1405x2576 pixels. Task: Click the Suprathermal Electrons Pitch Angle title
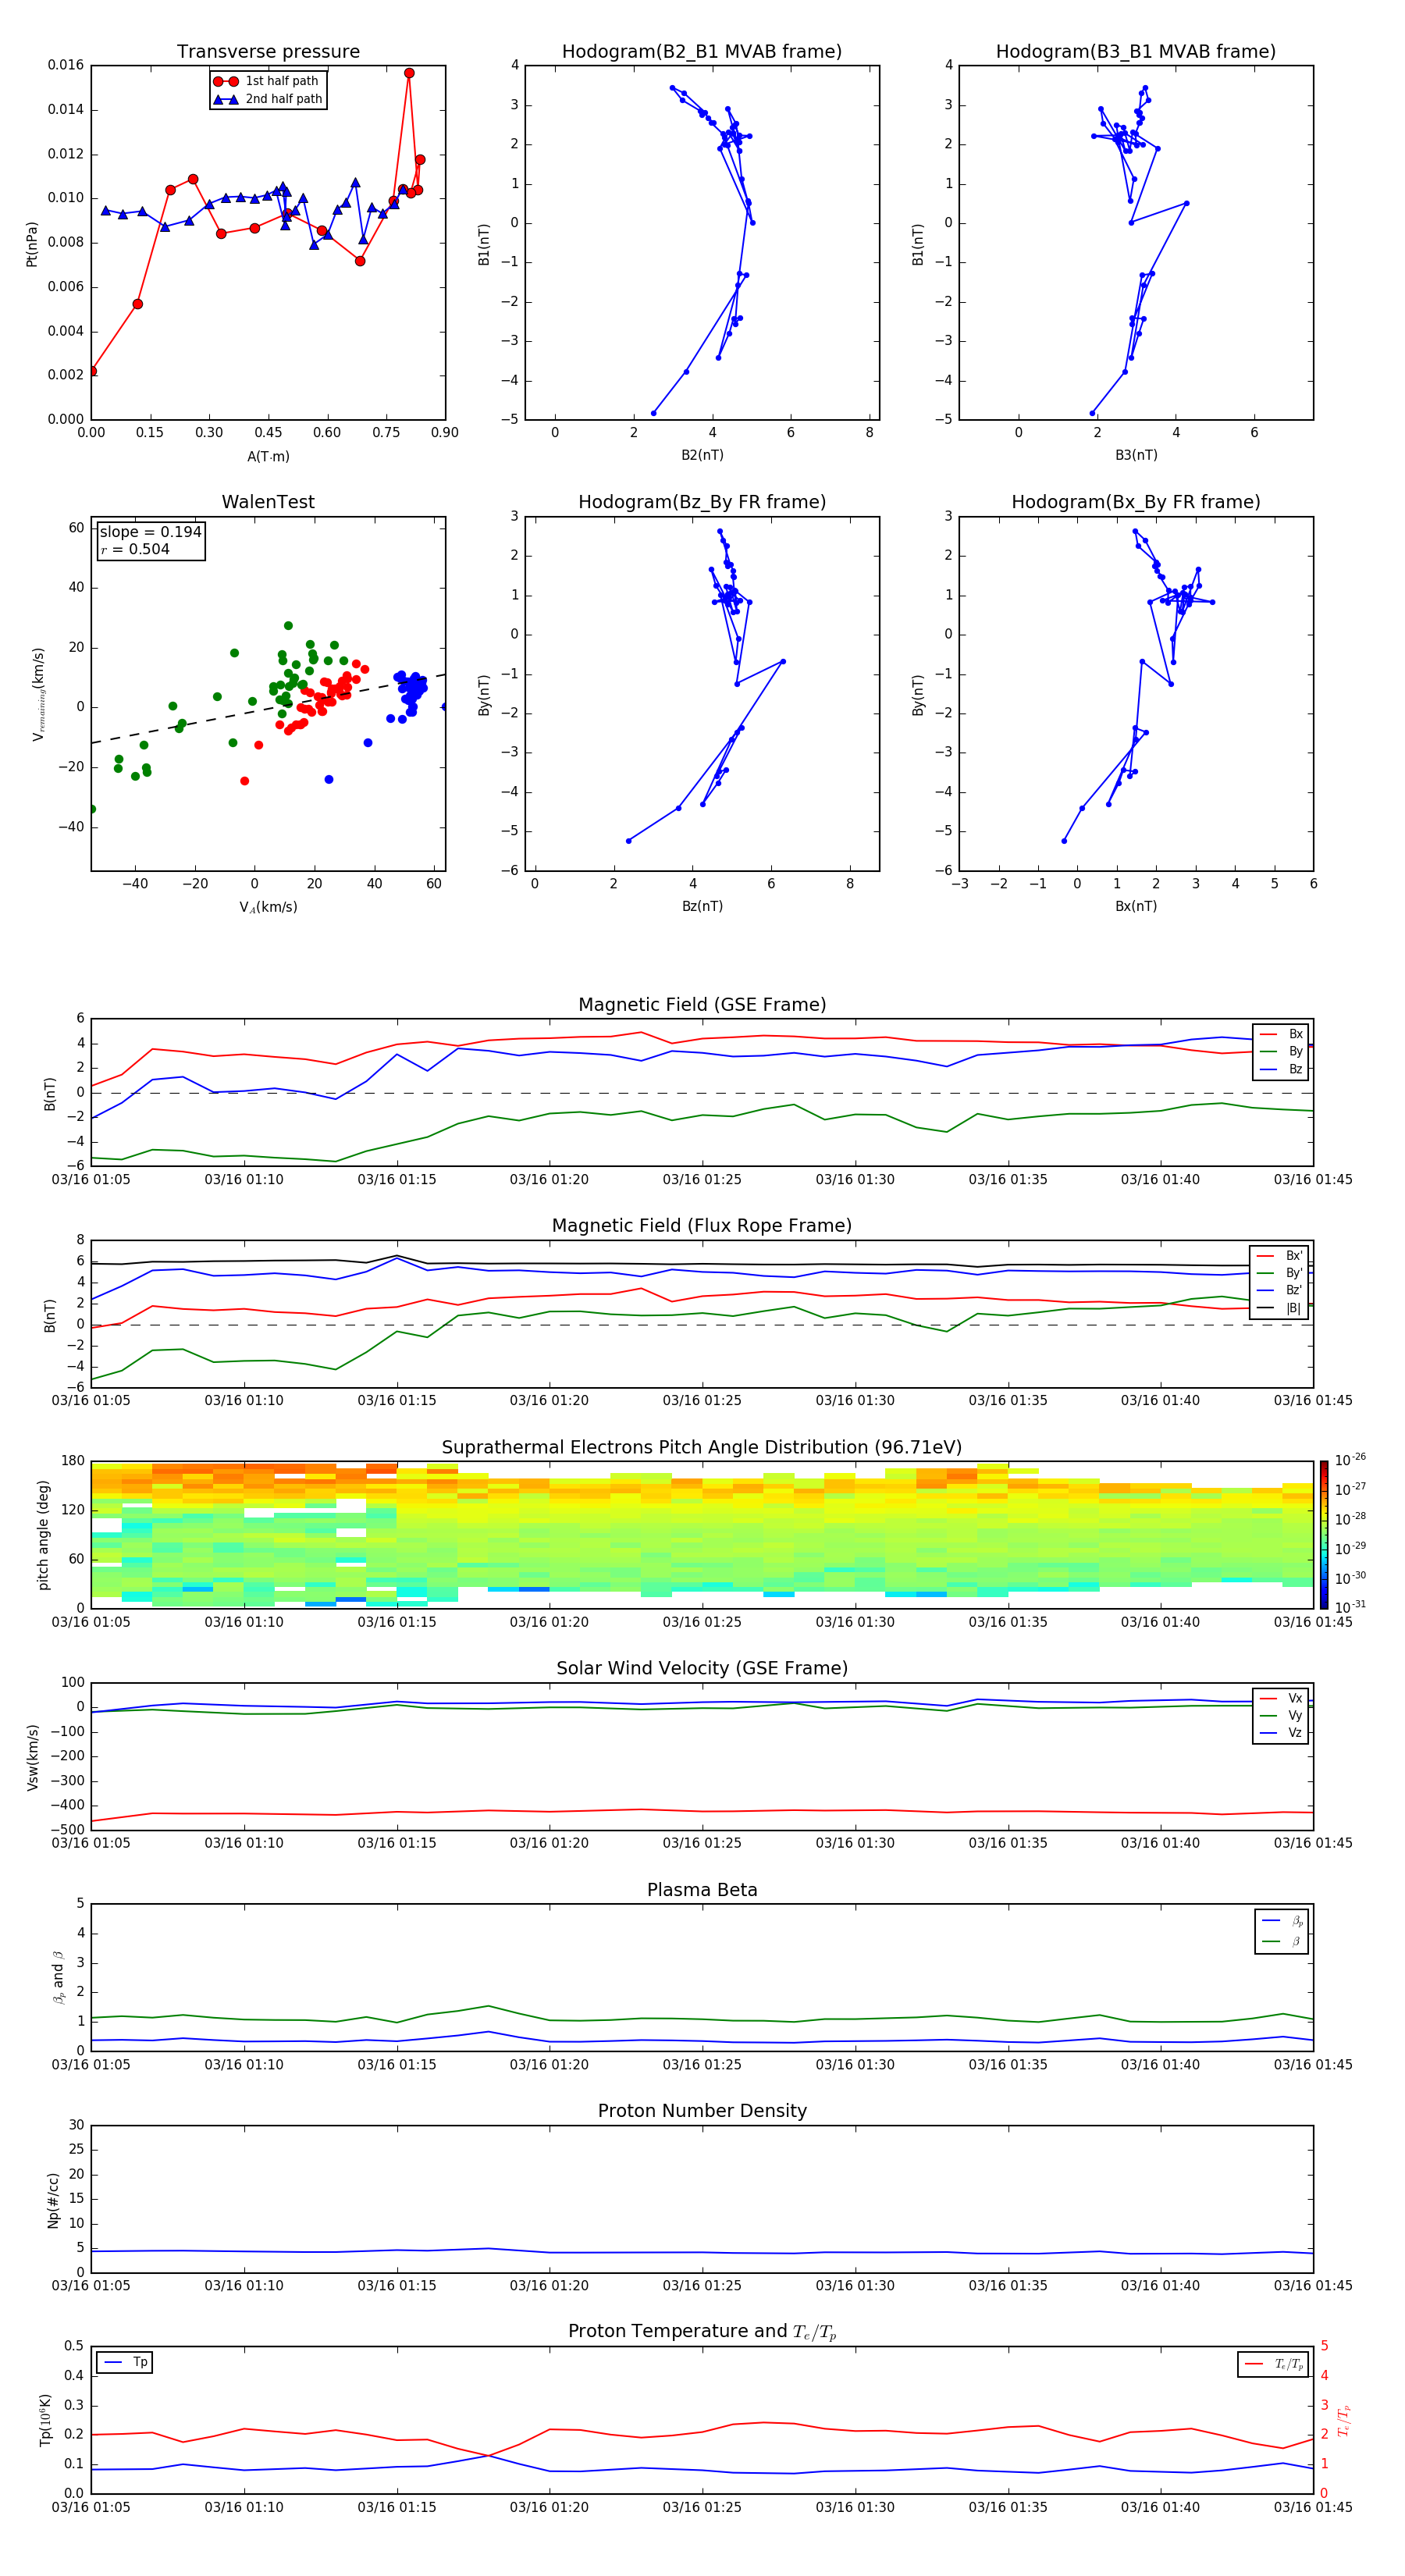[x=702, y=1447]
